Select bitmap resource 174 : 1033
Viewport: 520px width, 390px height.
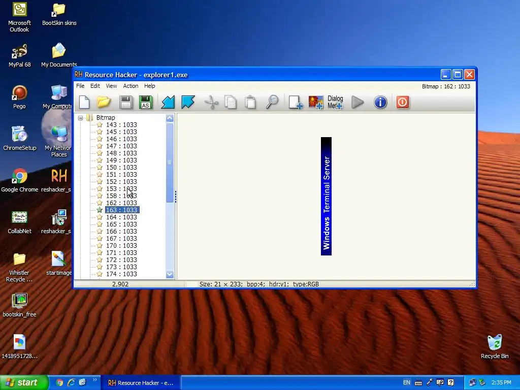(x=121, y=274)
